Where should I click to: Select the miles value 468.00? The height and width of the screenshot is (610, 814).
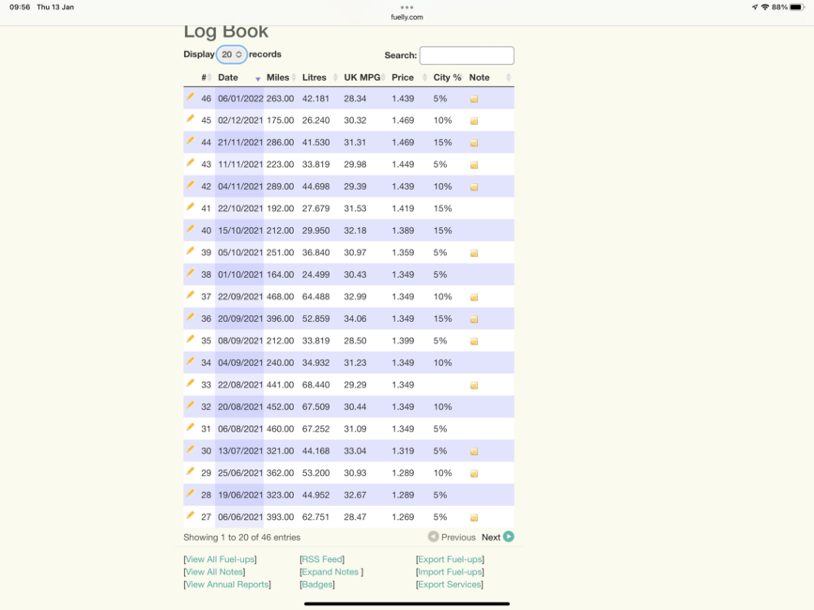[281, 297]
